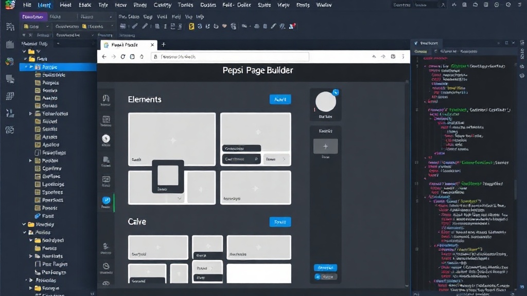This screenshot has height=296, width=527.
Task: Open the structure icon topmost in IDE activity bar
Action: click(x=10, y=27)
